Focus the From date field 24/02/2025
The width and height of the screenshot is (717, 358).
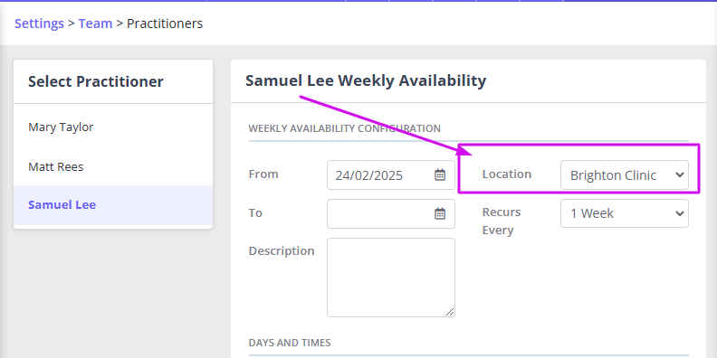coord(391,174)
